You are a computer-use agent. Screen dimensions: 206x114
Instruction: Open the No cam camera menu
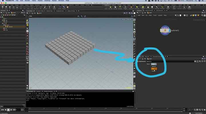pyautogui.click(x=129, y=19)
